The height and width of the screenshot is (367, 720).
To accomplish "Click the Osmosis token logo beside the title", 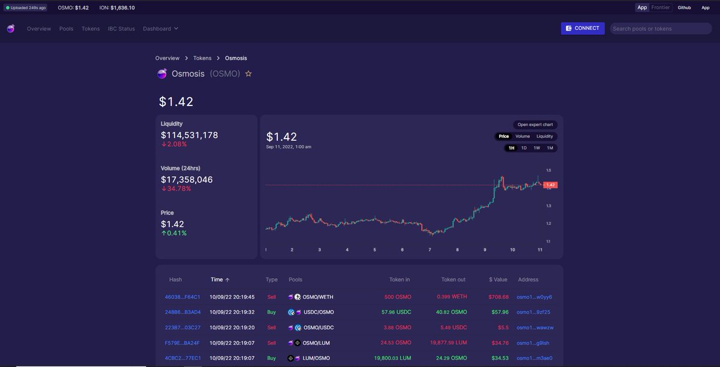I will (162, 74).
